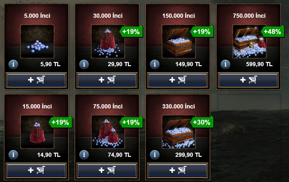This screenshot has width=289, height=182.
Task: Add 5.000 İnci pack to cart
Action: pyautogui.click(x=36, y=80)
